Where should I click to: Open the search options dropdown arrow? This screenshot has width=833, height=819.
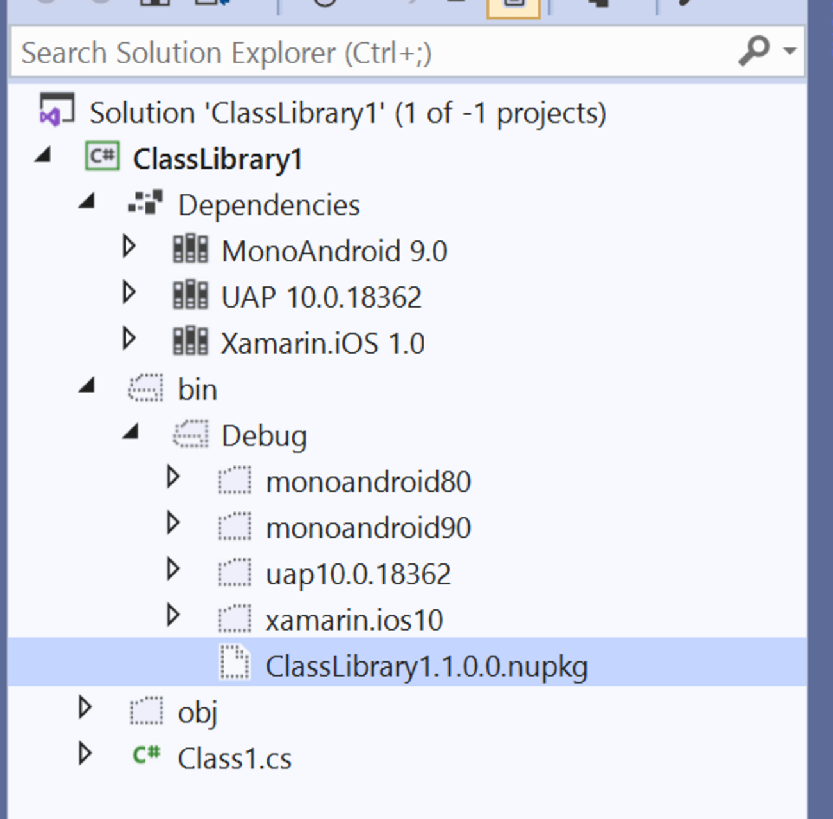[x=790, y=51]
